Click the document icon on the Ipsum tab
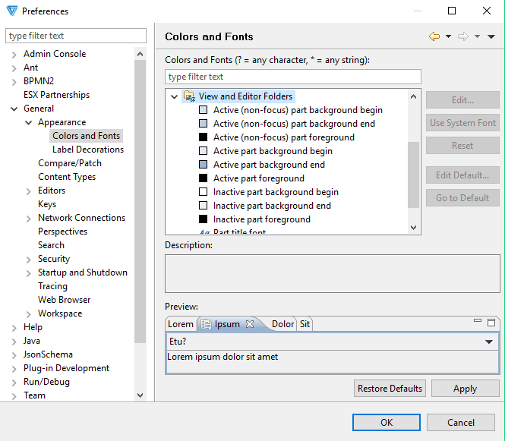The image size is (505, 441). 206,324
